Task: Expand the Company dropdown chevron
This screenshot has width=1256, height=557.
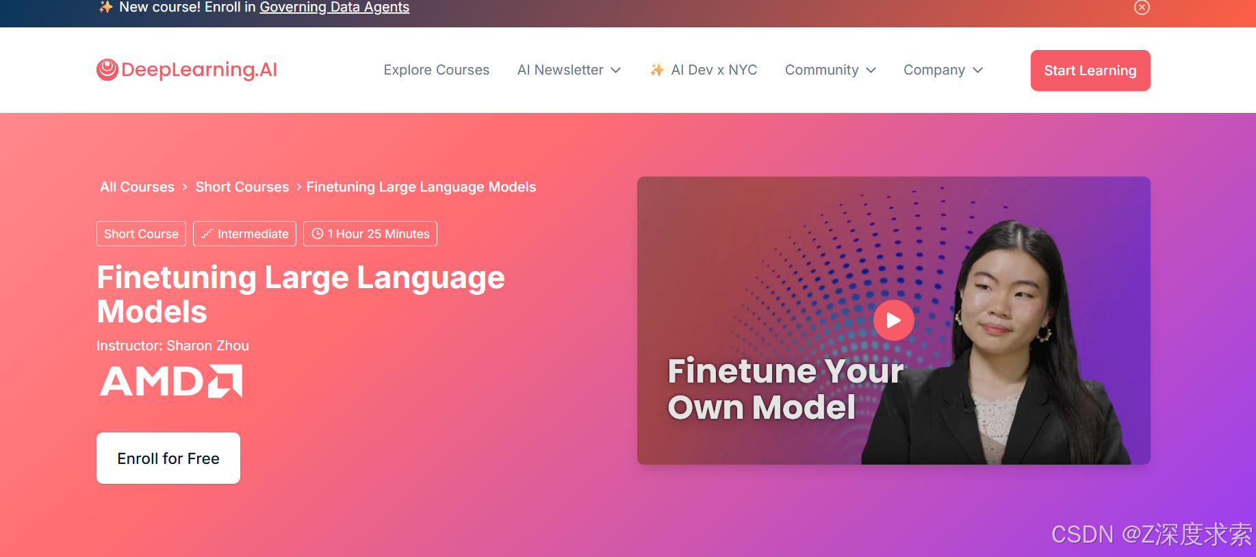Action: coord(977,70)
